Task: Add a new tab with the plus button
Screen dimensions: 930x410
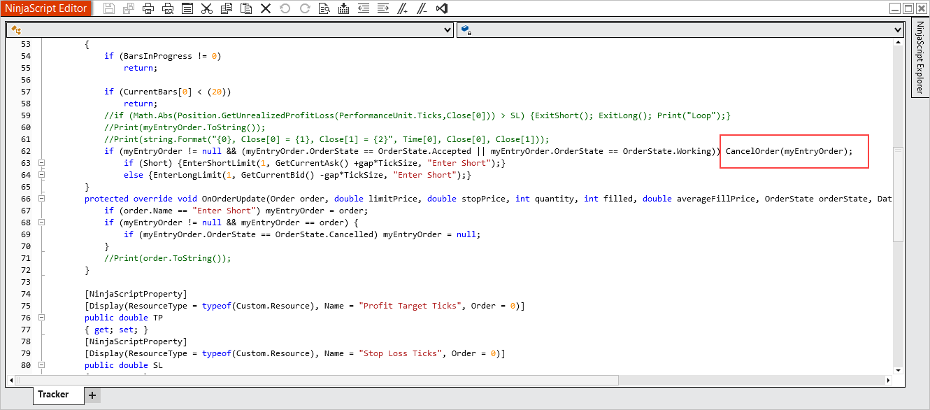Action: 92,396
